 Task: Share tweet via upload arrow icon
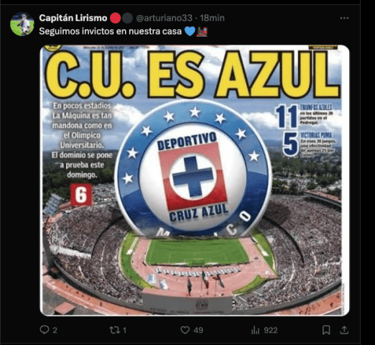point(344,330)
